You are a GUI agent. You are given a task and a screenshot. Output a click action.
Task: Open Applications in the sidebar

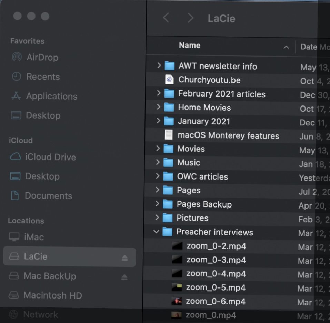[51, 96]
